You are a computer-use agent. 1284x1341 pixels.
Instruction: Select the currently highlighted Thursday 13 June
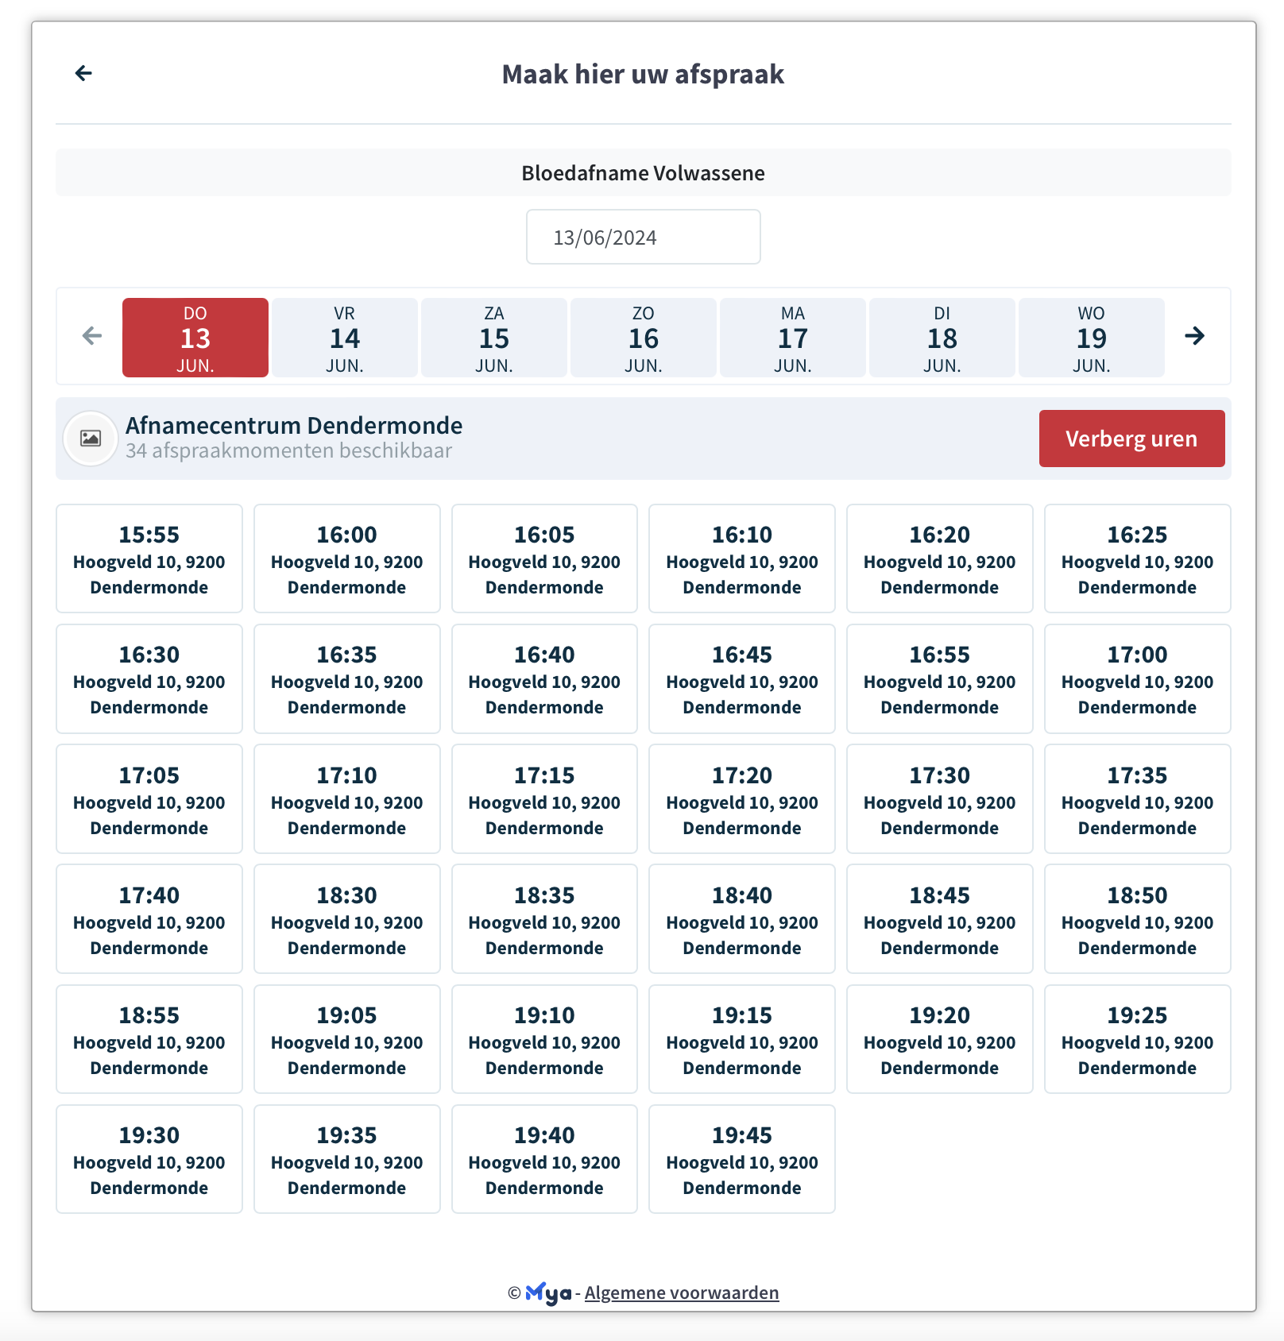click(x=195, y=337)
